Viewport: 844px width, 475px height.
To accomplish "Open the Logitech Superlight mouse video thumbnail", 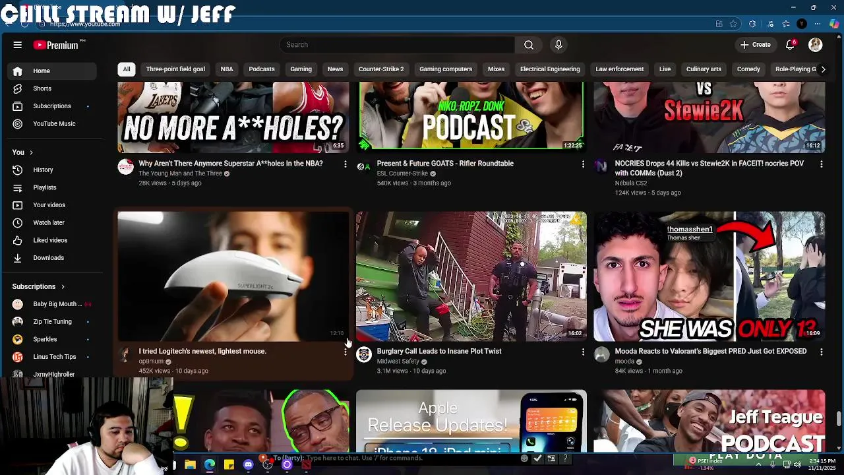I will point(233,276).
